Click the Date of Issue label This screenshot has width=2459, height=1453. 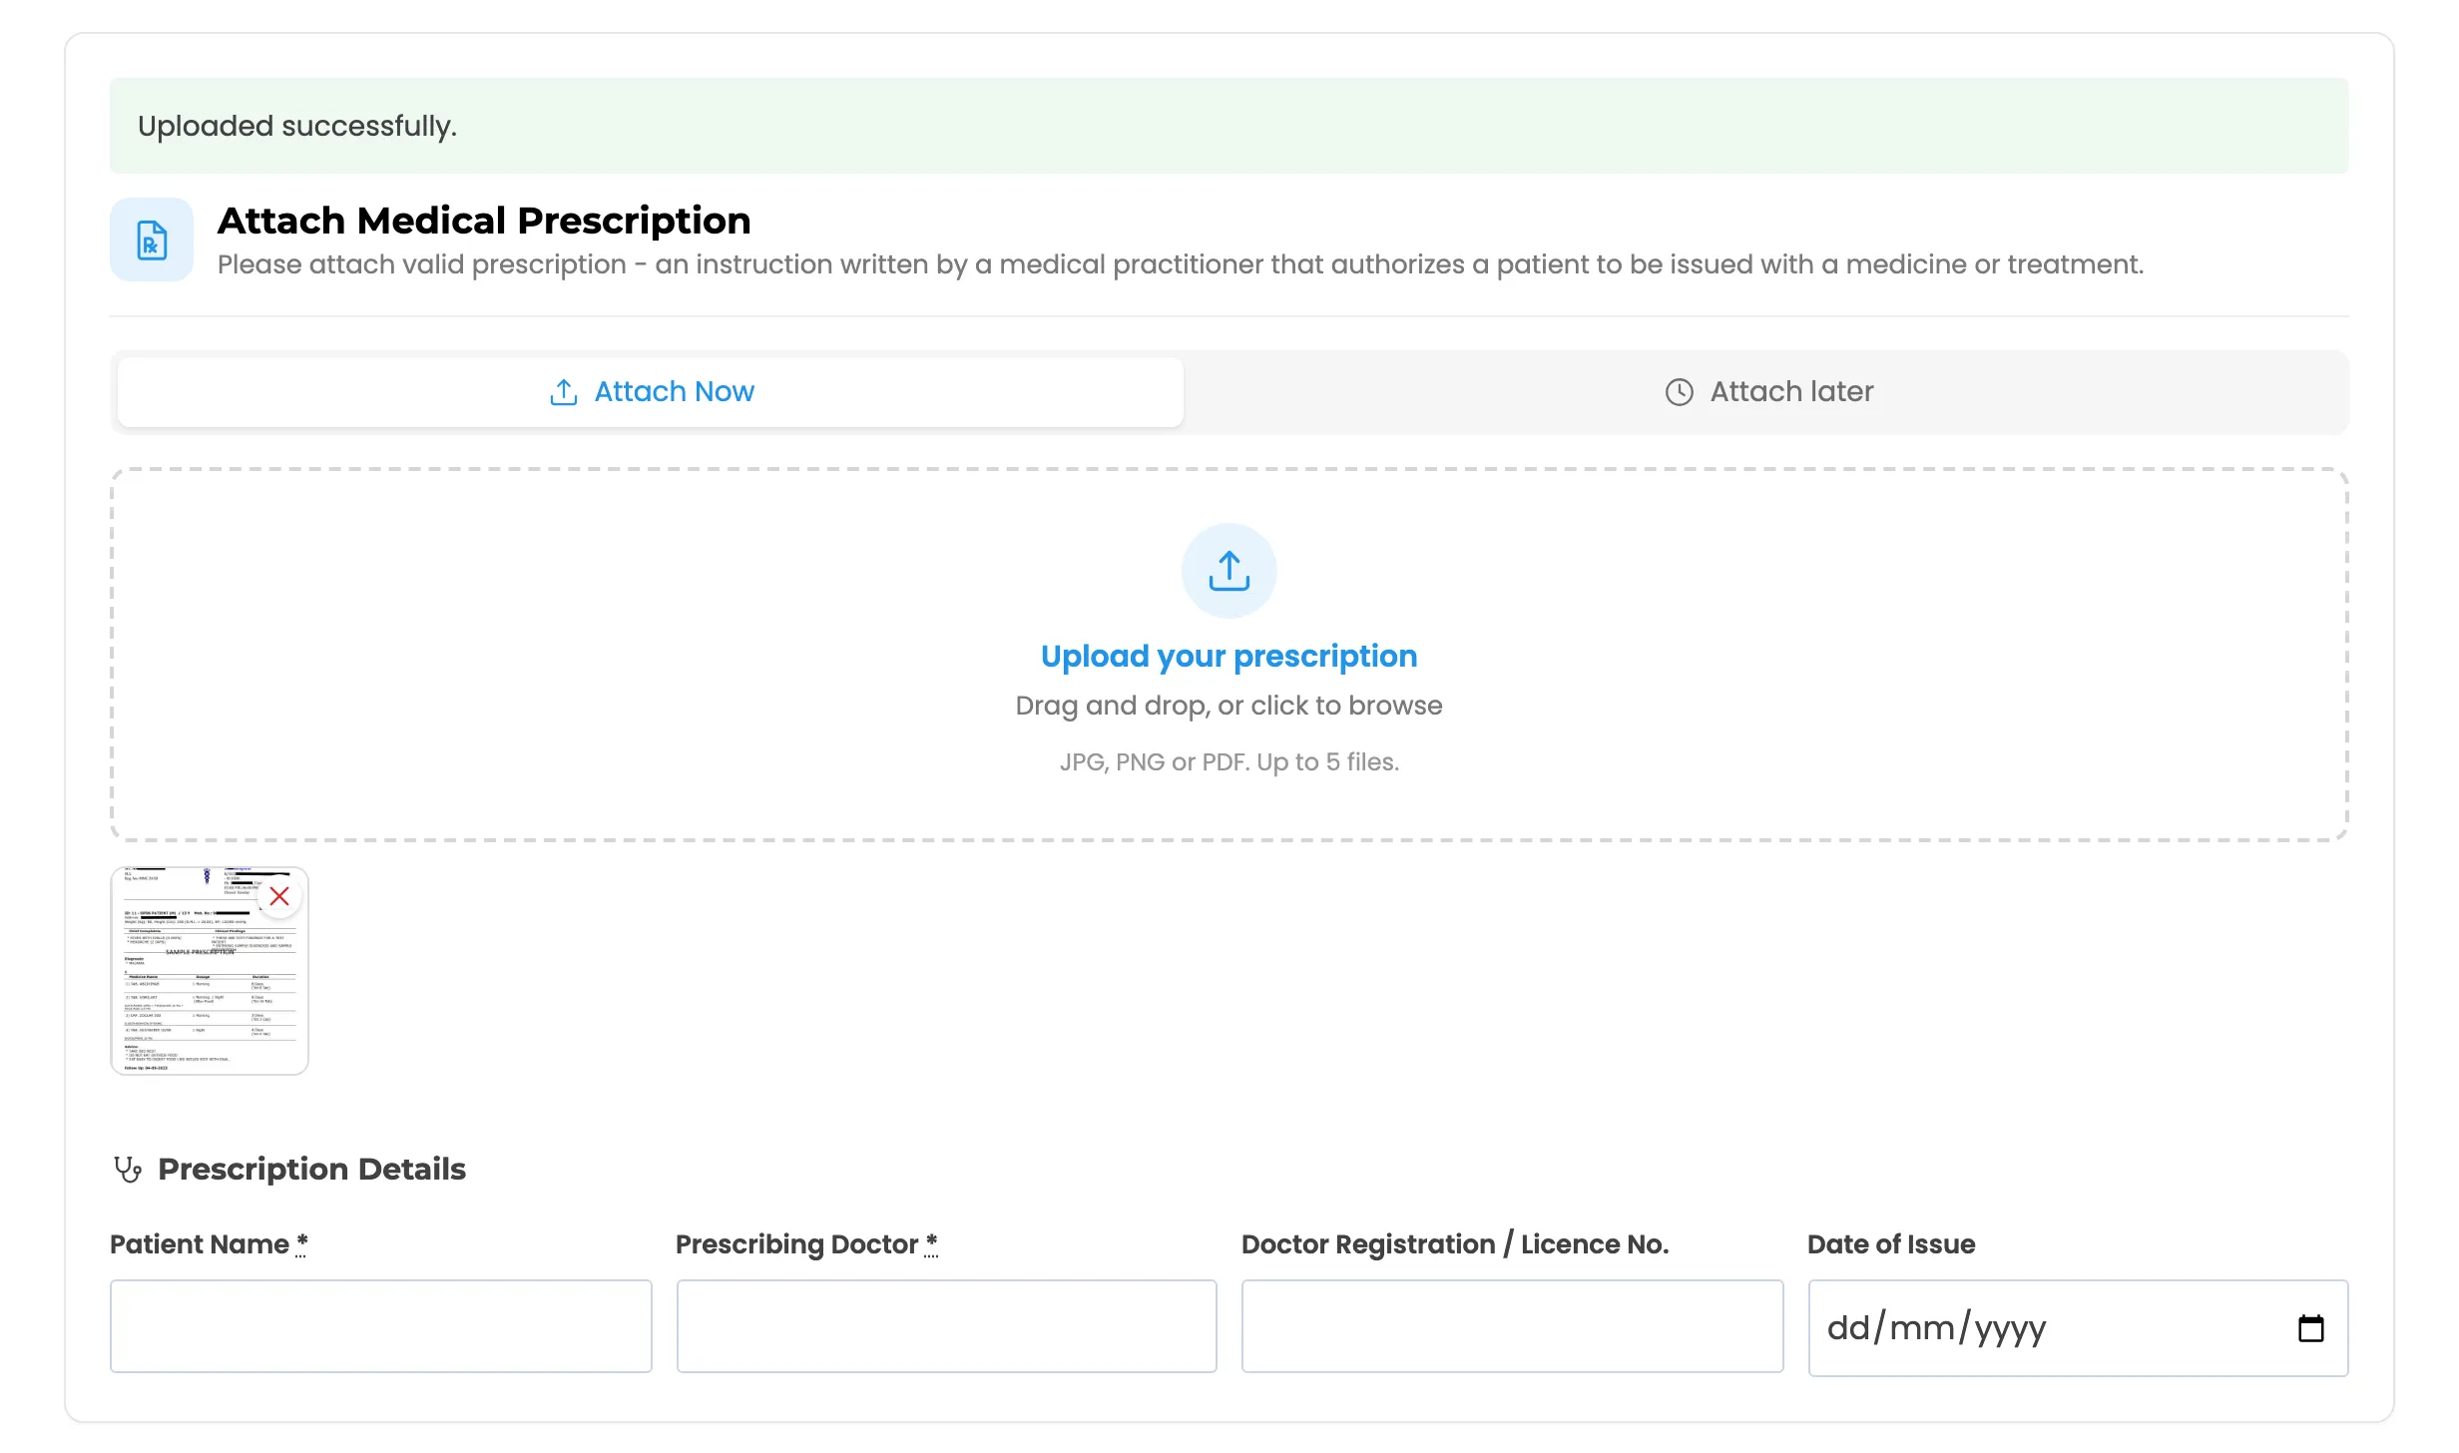coord(1891,1244)
